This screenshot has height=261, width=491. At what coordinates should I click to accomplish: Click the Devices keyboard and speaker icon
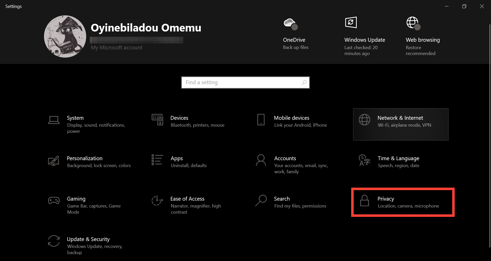[157, 120]
